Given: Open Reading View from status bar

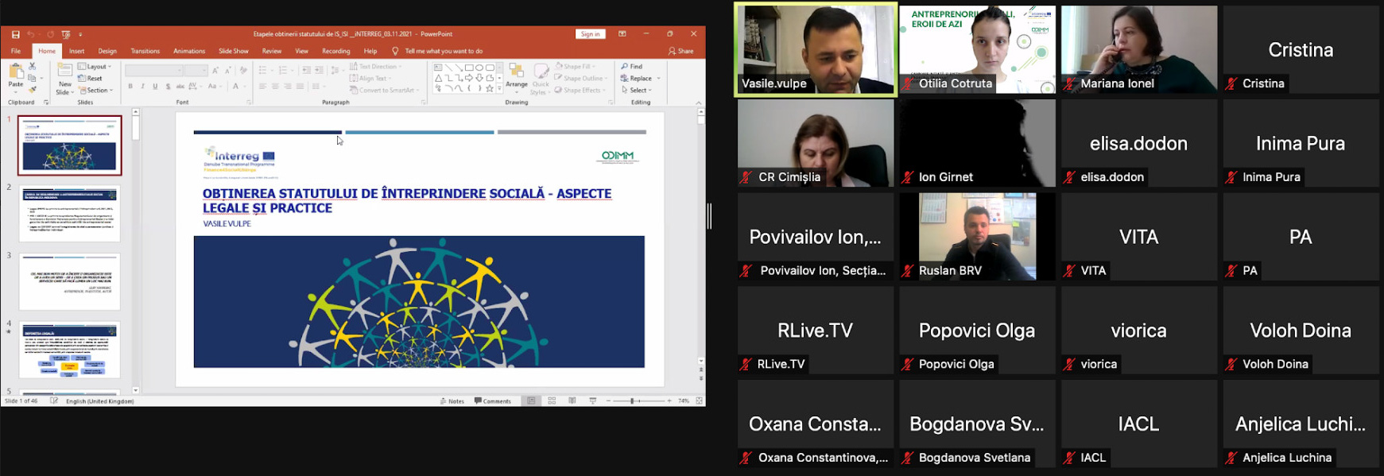Looking at the screenshot, I should pyautogui.click(x=572, y=401).
